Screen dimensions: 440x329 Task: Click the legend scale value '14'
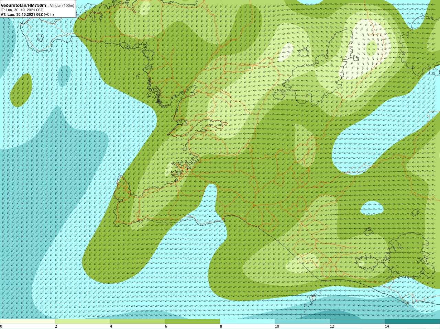click(x=387, y=327)
